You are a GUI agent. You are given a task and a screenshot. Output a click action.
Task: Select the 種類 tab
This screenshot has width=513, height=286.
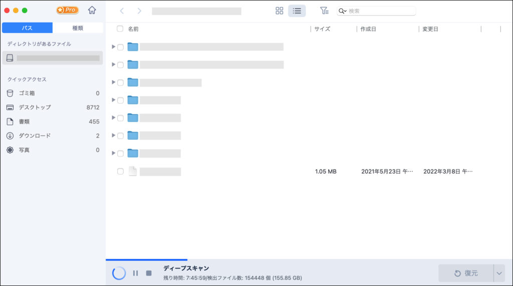point(78,28)
